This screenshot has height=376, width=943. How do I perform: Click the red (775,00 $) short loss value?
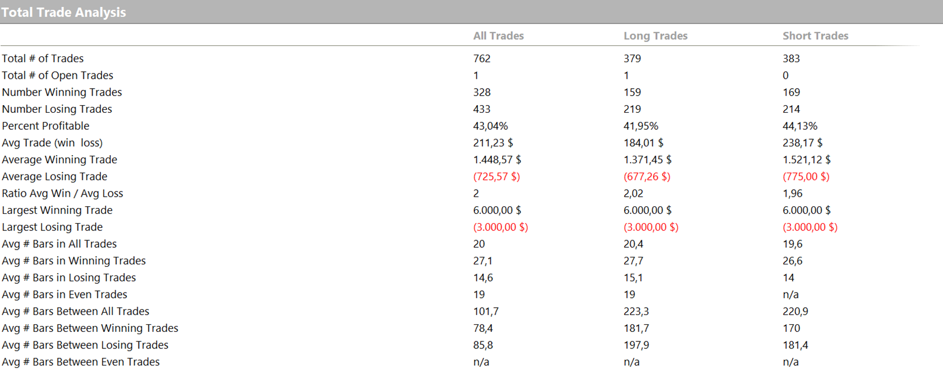click(806, 177)
